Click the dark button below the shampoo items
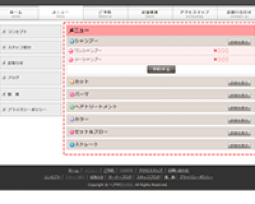255x204 pixels. click(x=161, y=69)
